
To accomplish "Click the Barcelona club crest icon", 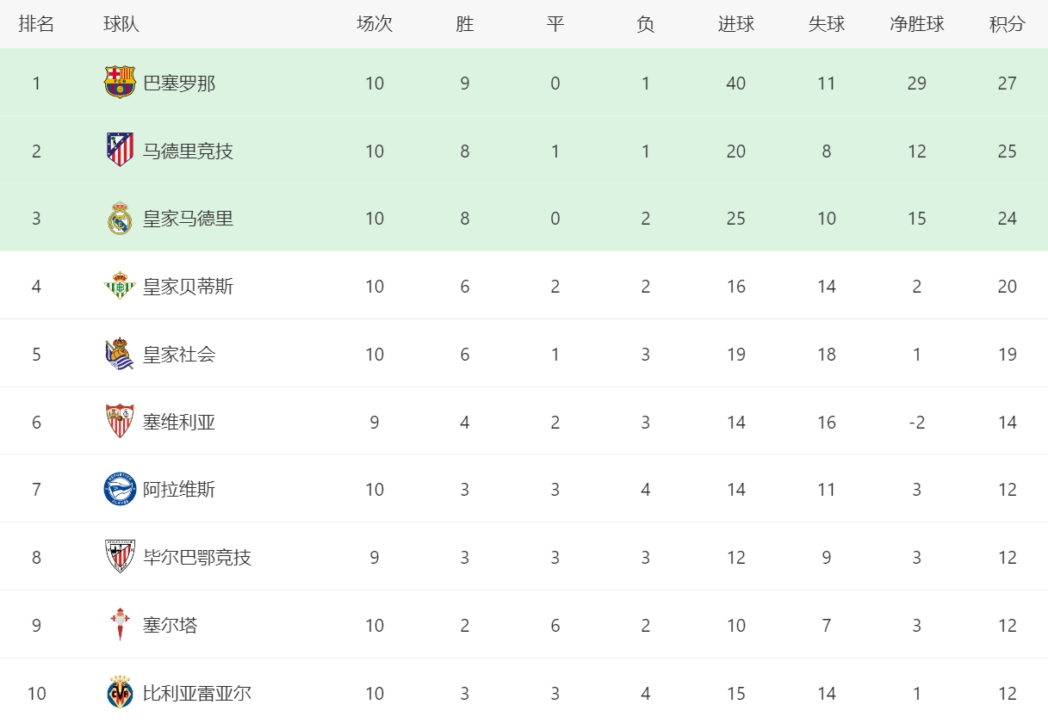I will pyautogui.click(x=120, y=83).
